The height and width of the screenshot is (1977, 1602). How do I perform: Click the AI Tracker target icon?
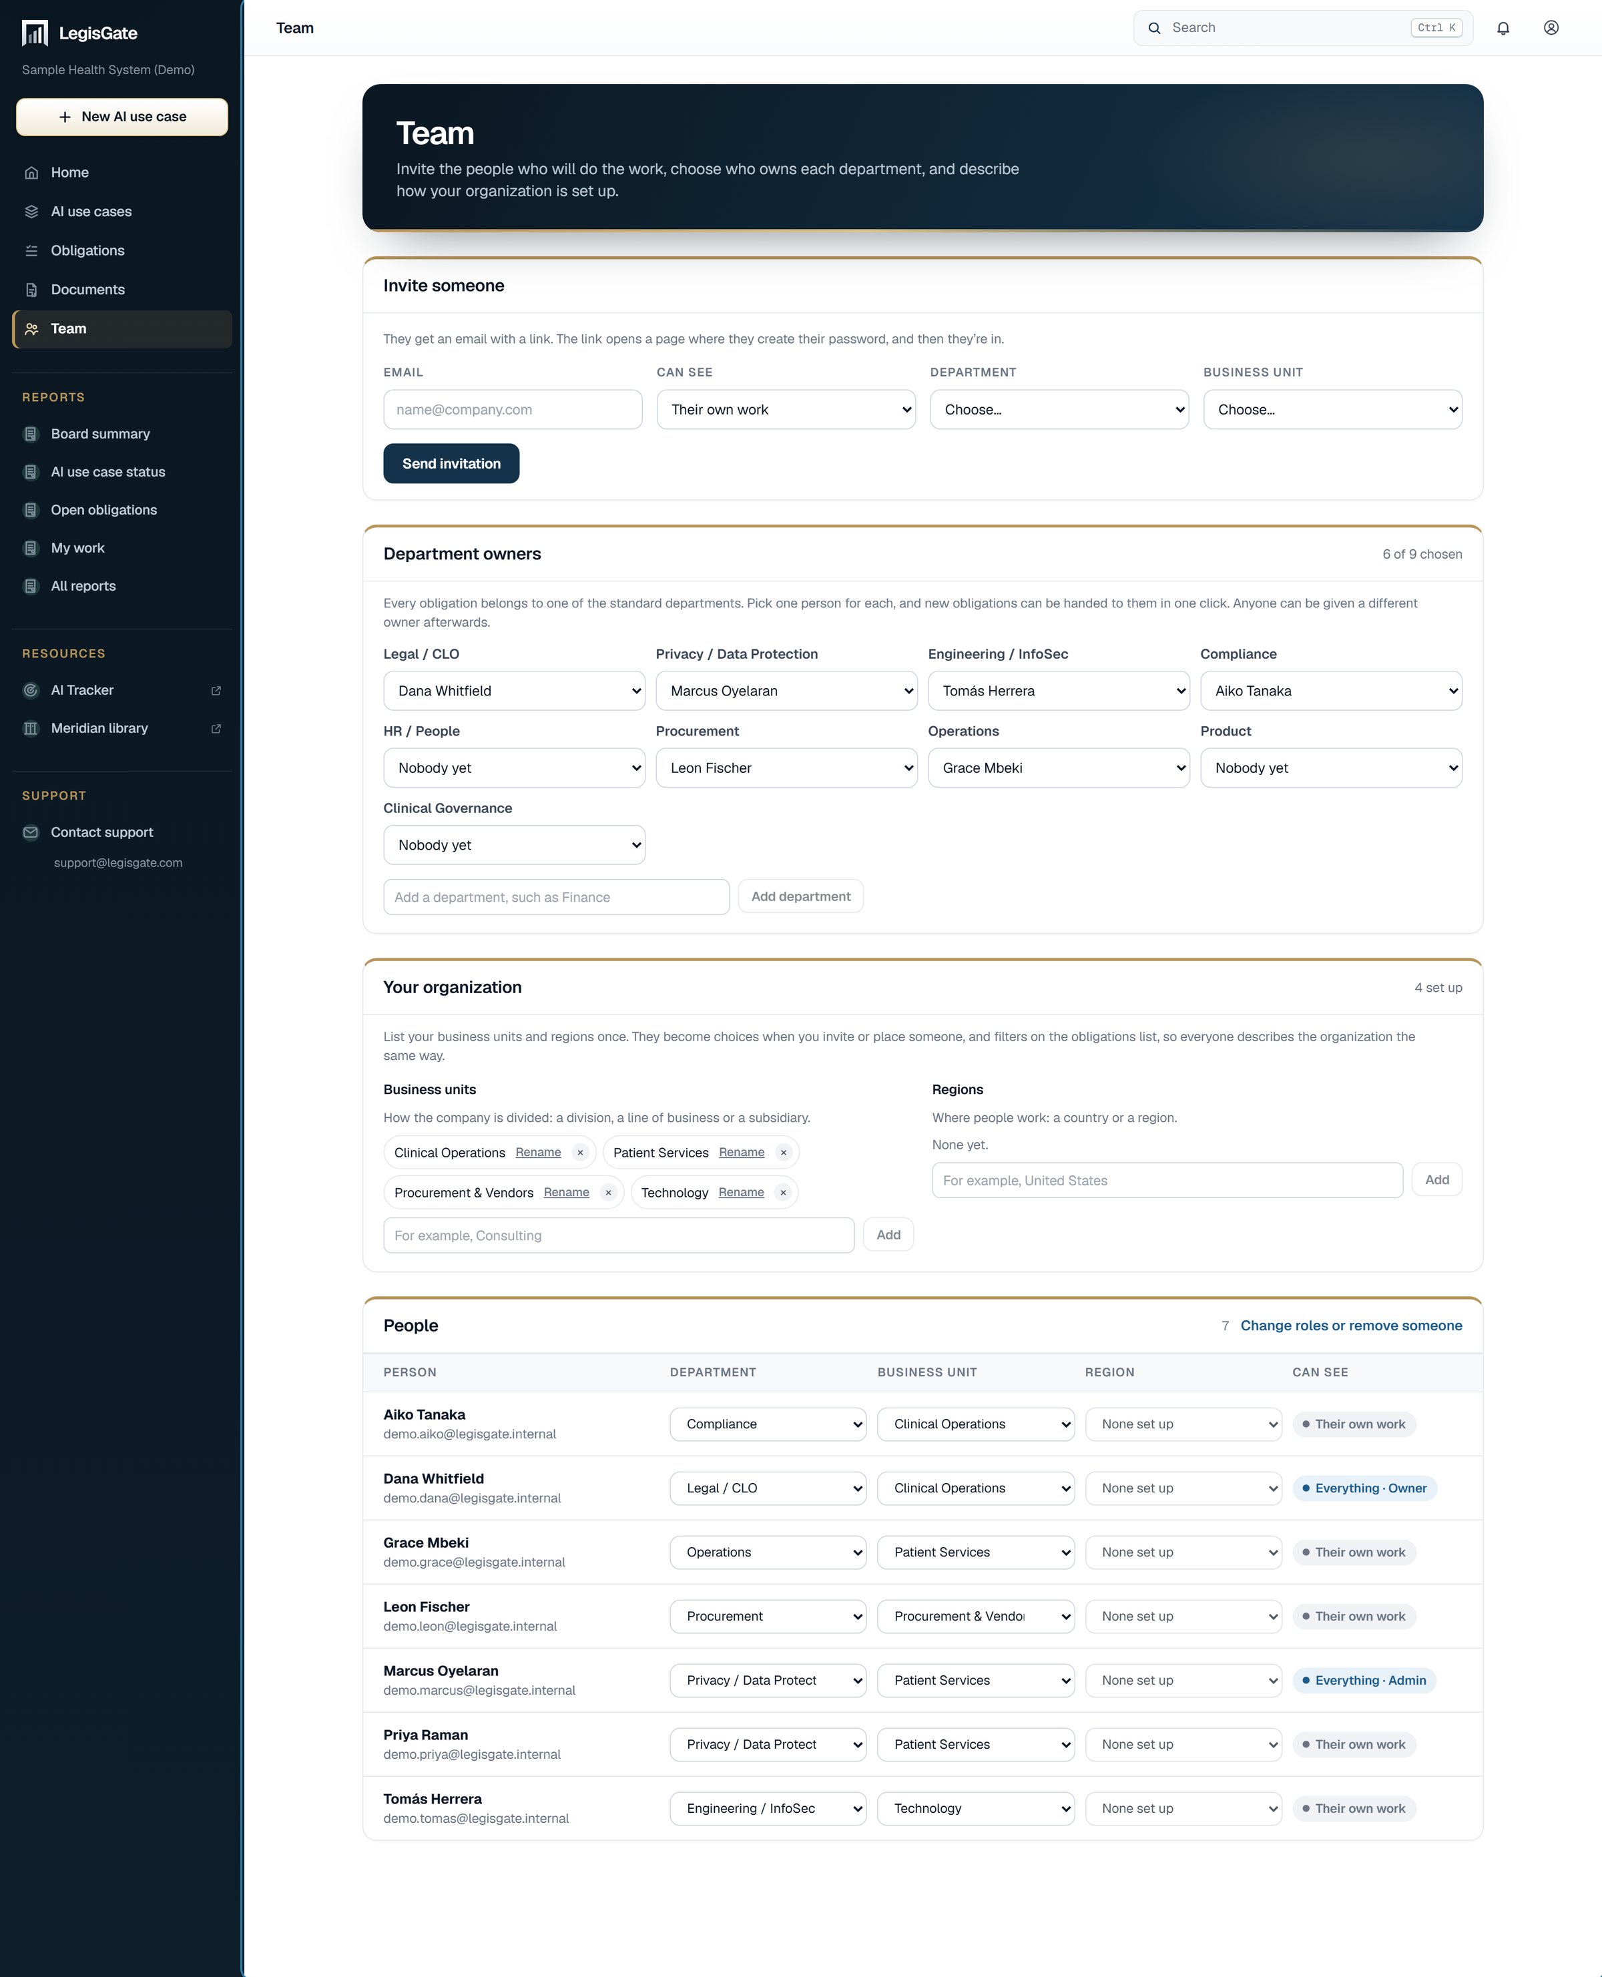tap(31, 690)
